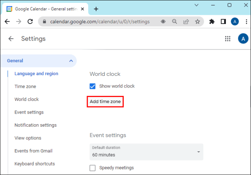Viewport: 251px width, 175px height.
Task: Open the Chrome extensions puzzle icon
Action: (x=212, y=22)
